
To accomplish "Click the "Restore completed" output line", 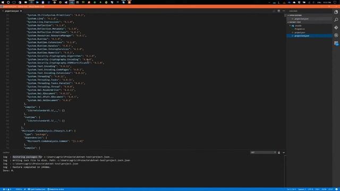I will pos(27,167).
